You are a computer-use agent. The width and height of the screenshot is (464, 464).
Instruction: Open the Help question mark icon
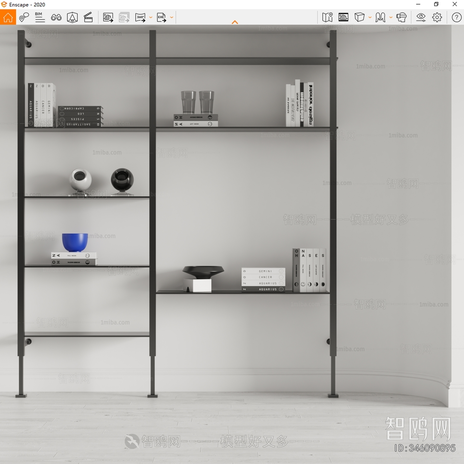(457, 17)
